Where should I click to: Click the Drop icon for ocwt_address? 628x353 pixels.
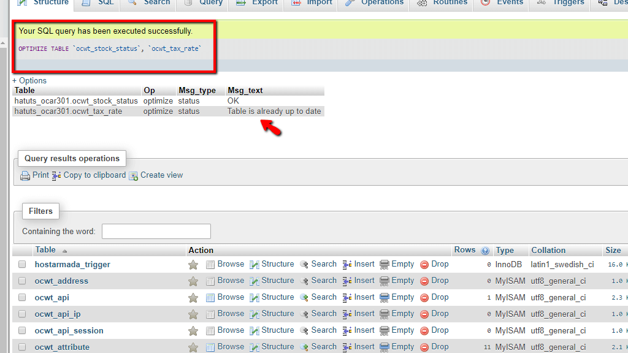point(424,281)
